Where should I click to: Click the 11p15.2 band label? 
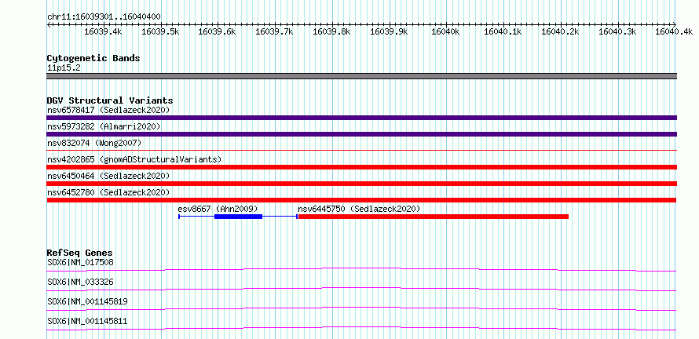tap(64, 68)
